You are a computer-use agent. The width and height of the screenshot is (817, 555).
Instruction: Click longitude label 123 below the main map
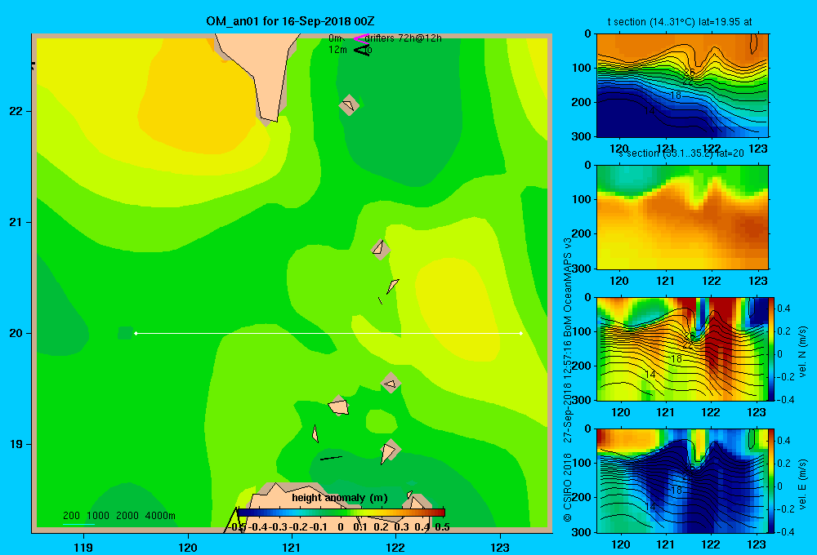500,547
